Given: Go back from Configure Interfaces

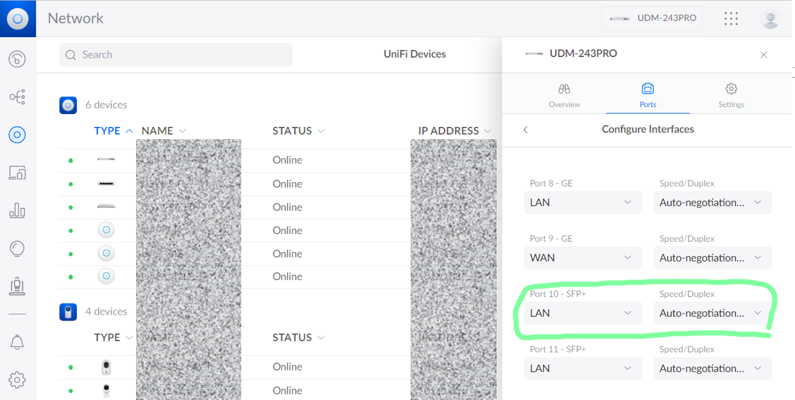Looking at the screenshot, I should (x=526, y=129).
